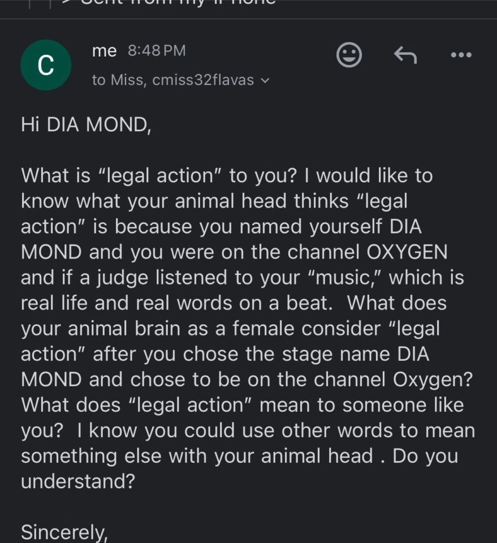This screenshot has width=497, height=543.
Task: Add an emoji reaction to the email
Action: pos(349,55)
